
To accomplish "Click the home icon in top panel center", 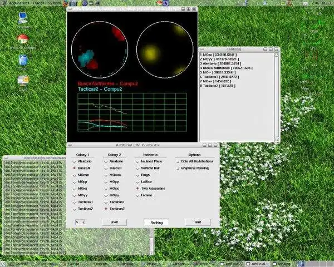I will [159, 3].
